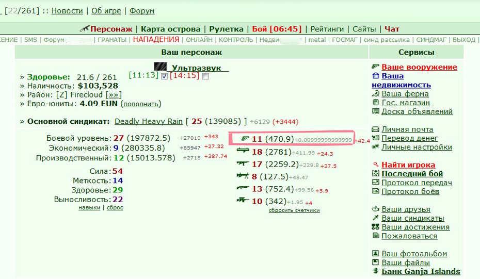Image resolution: width=480 pixels, height=279 pixels.
Task: Check the checkbox after the [14:15] timer
Action: click(206, 76)
